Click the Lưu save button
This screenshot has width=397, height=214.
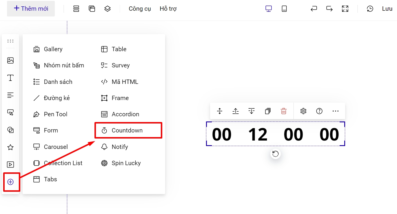387,9
